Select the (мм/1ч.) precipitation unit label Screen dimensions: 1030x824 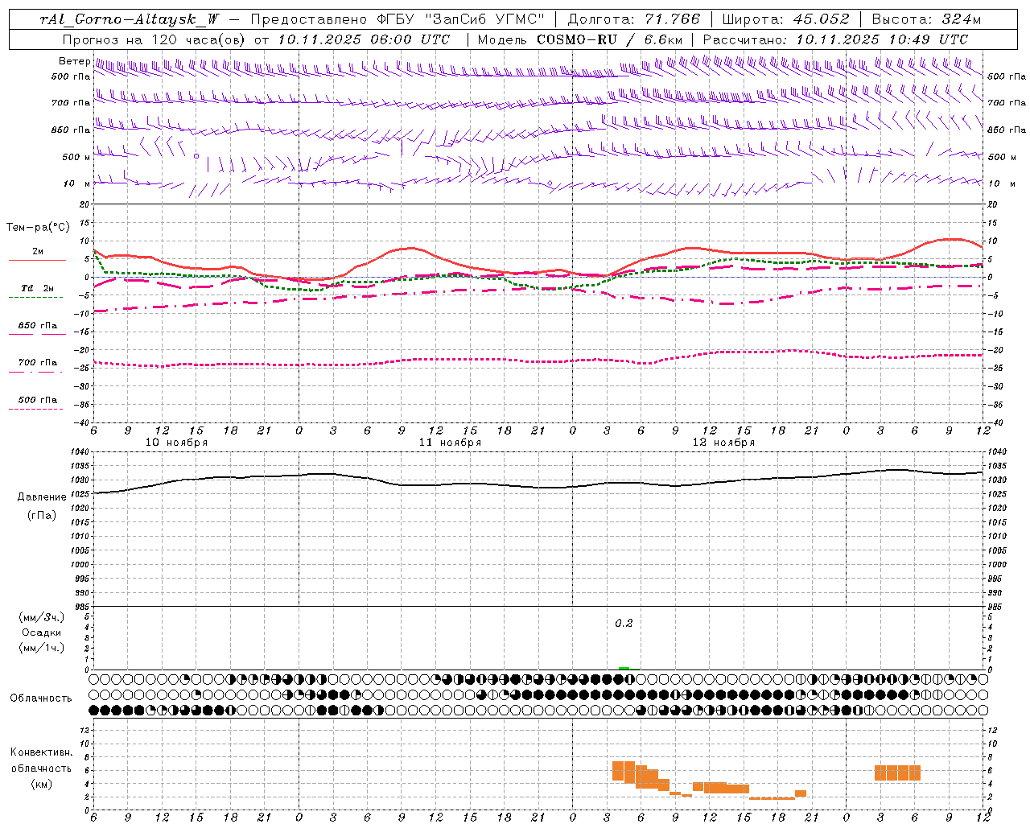42,648
